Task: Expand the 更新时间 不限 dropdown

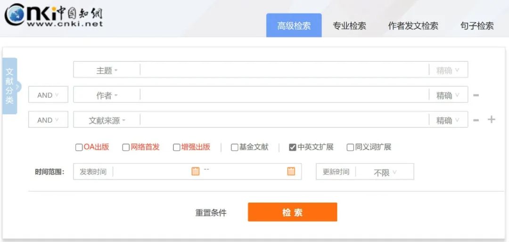Action: 385,173
